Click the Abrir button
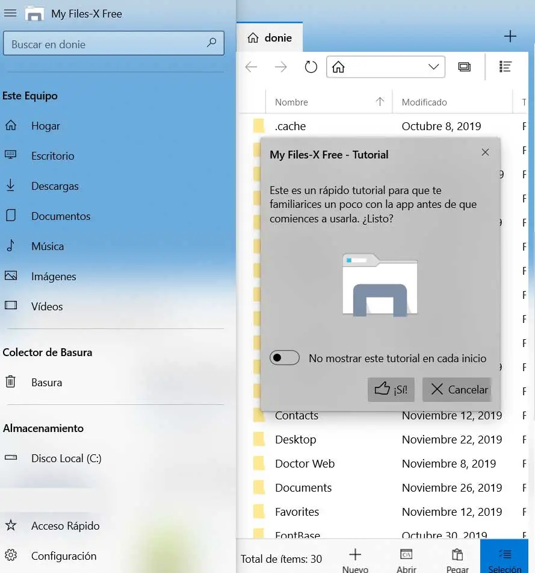This screenshot has width=535, height=573. [x=406, y=560]
